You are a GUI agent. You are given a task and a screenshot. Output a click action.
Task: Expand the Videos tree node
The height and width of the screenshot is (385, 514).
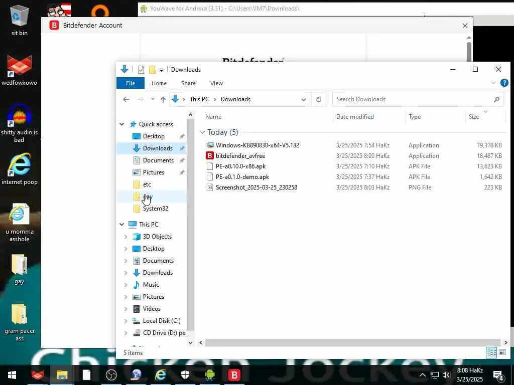(x=125, y=309)
